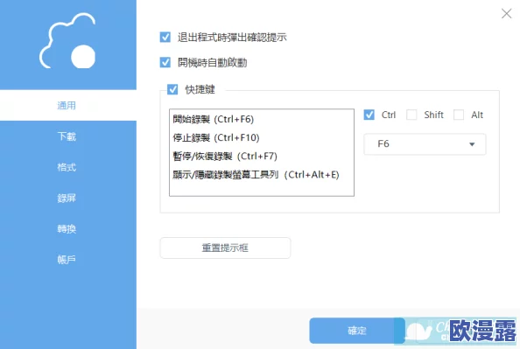Switch to the 下載 tab
520x349 pixels.
(68, 136)
